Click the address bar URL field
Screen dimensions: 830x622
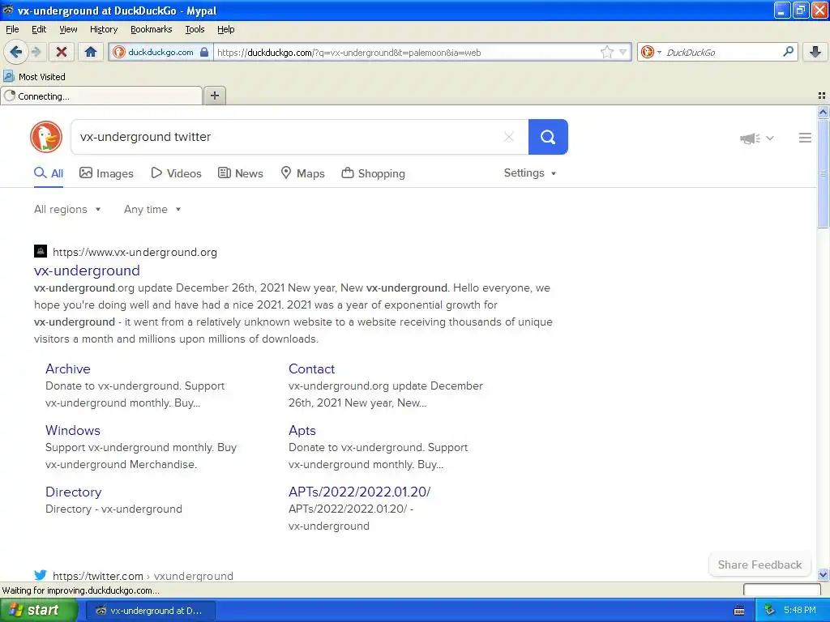pyautogui.click(x=407, y=53)
